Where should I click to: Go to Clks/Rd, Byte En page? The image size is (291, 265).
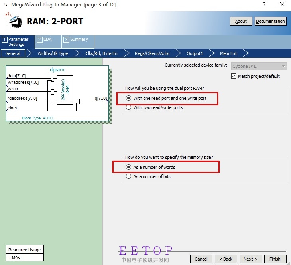[x=101, y=53]
